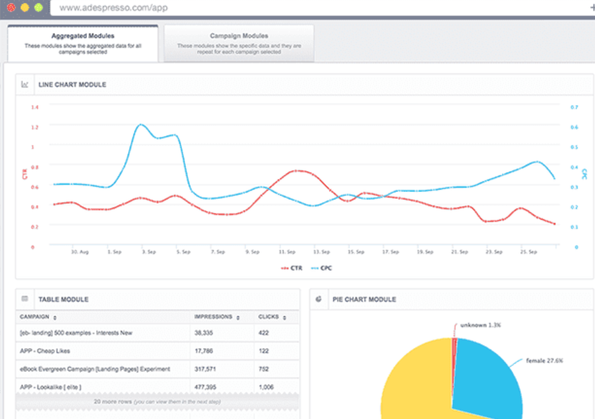The image size is (595, 419).
Task: Click the PIE CHART MODULE title
Action: [x=364, y=300]
